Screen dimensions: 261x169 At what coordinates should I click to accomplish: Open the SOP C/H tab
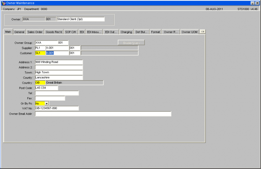click(70, 32)
